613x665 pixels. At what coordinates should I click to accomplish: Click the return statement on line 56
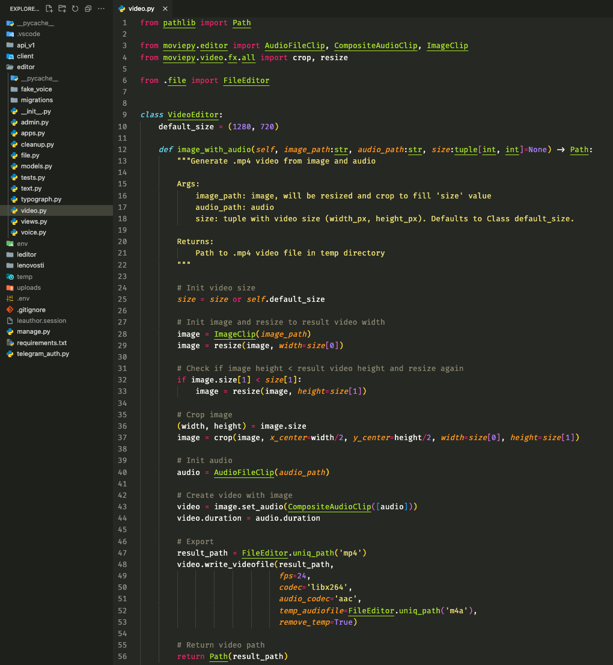233,657
